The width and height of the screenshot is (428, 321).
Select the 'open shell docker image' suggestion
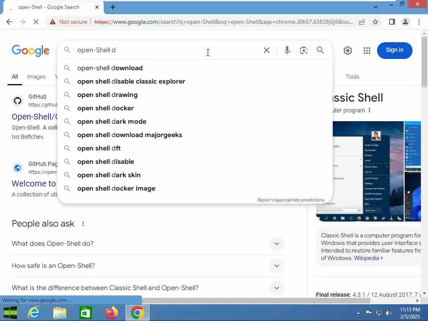(x=195, y=189)
